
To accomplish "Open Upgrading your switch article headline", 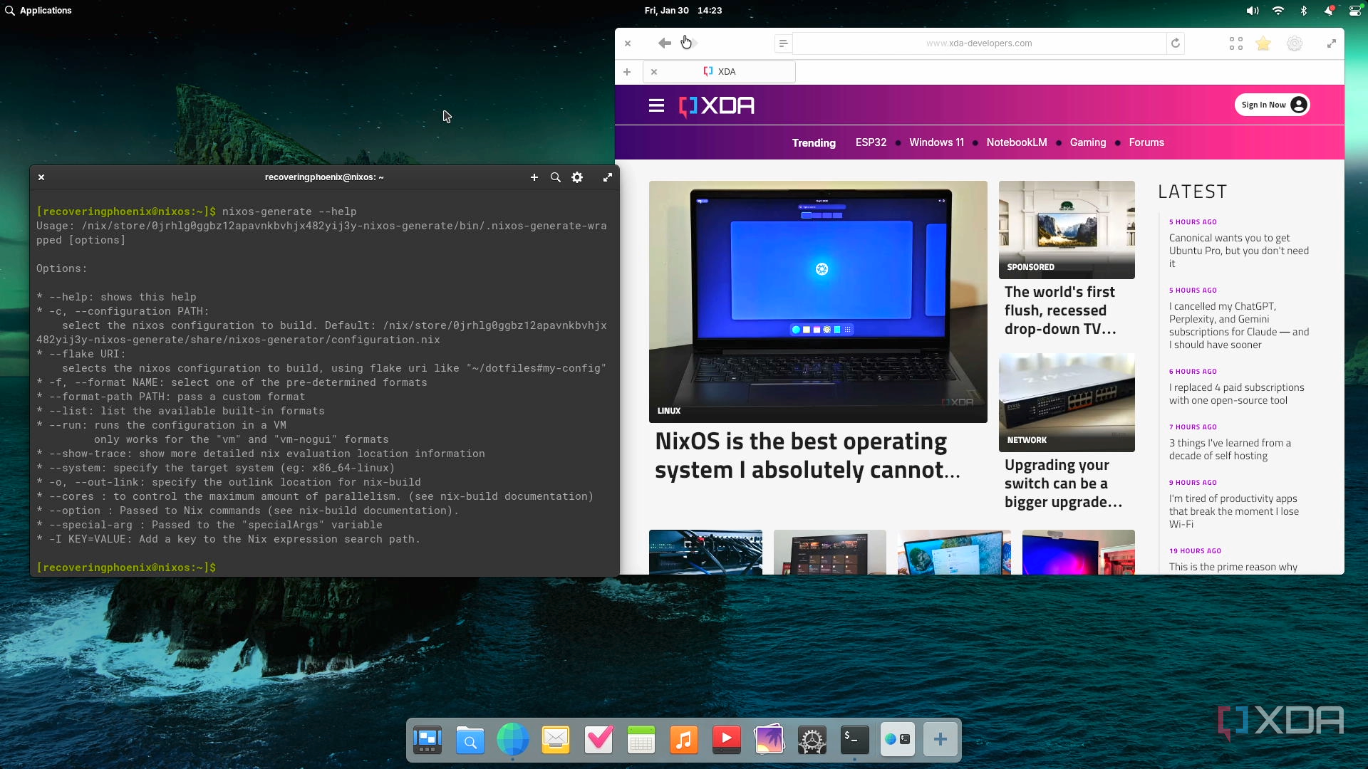I will point(1063,483).
